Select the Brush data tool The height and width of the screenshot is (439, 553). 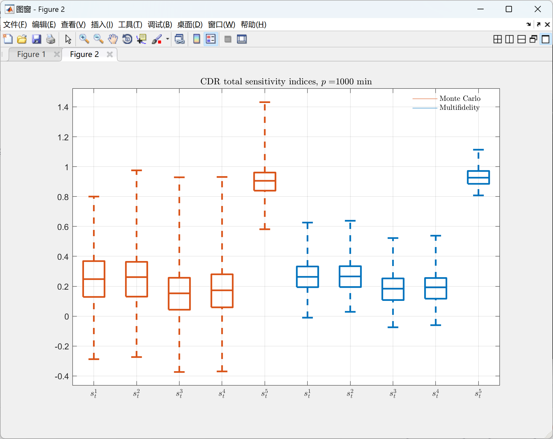point(157,39)
